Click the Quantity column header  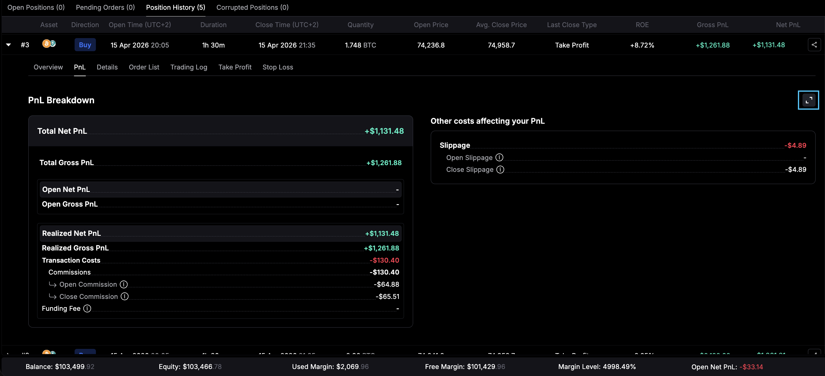pos(361,25)
